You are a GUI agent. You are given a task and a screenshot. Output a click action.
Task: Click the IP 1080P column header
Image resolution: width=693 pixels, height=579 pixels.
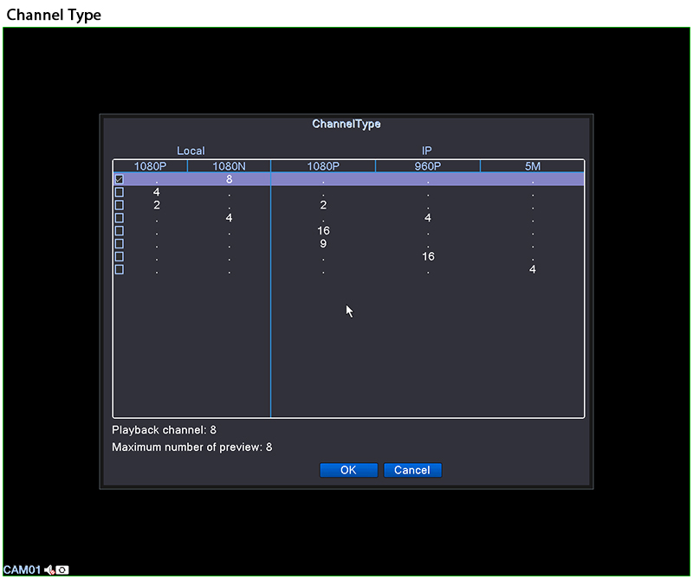(323, 166)
